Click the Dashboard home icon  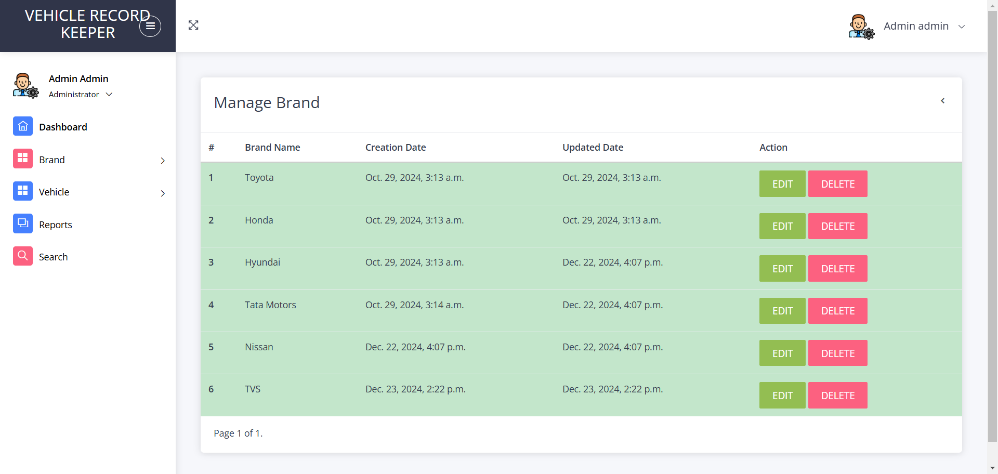(23, 126)
